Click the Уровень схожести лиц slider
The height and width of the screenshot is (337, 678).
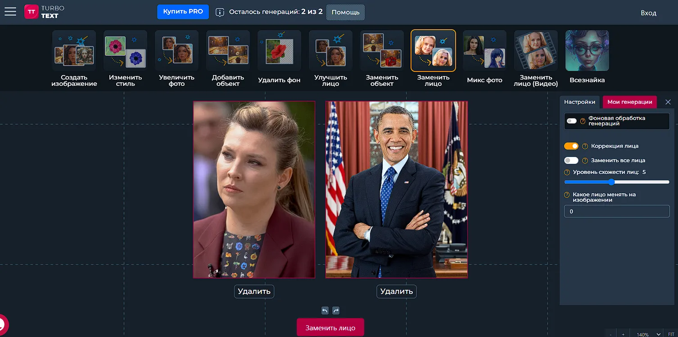(x=616, y=182)
